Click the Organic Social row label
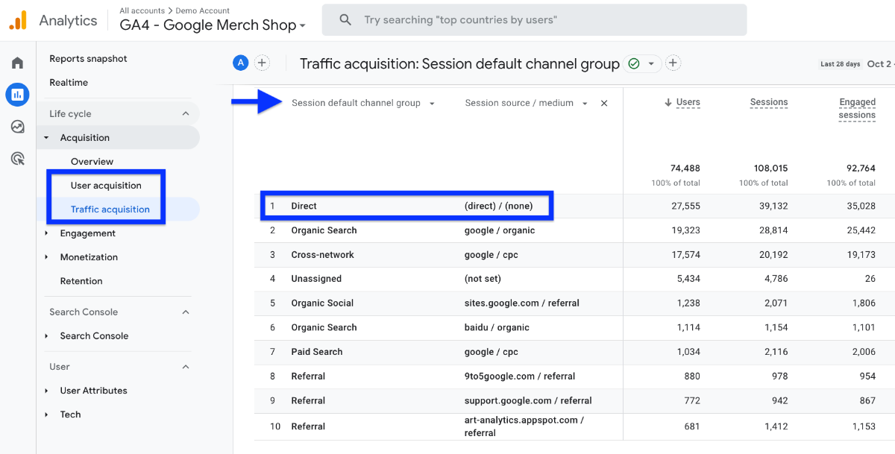 coord(322,303)
